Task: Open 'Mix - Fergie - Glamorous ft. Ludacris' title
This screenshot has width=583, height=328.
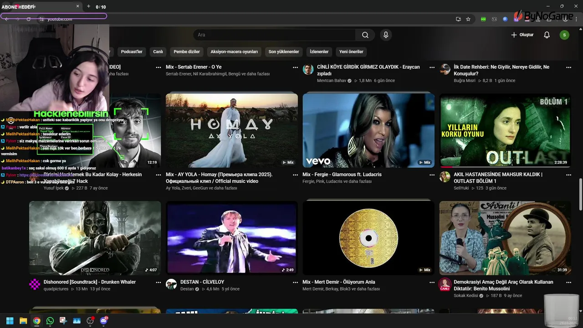Action: coord(342,174)
